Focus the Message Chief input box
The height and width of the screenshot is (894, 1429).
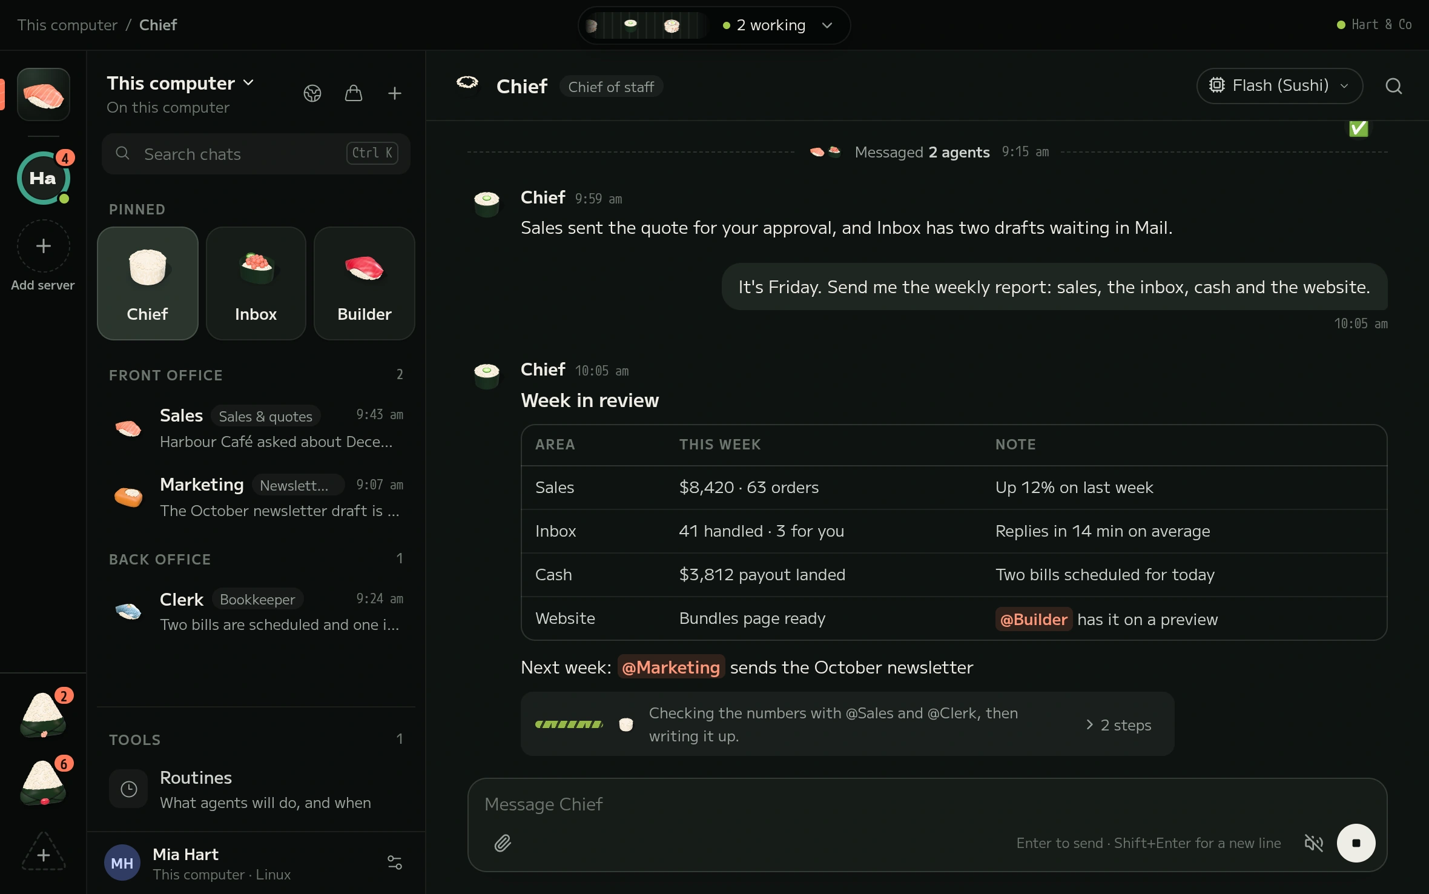point(927,804)
